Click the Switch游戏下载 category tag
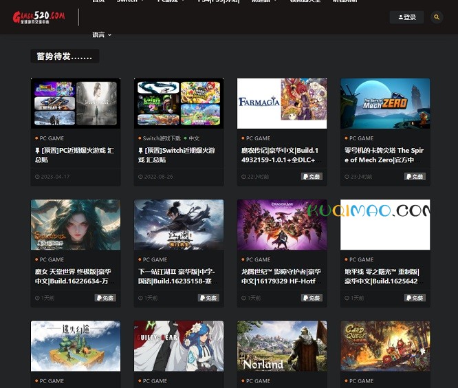This screenshot has height=388, width=458. [160, 138]
